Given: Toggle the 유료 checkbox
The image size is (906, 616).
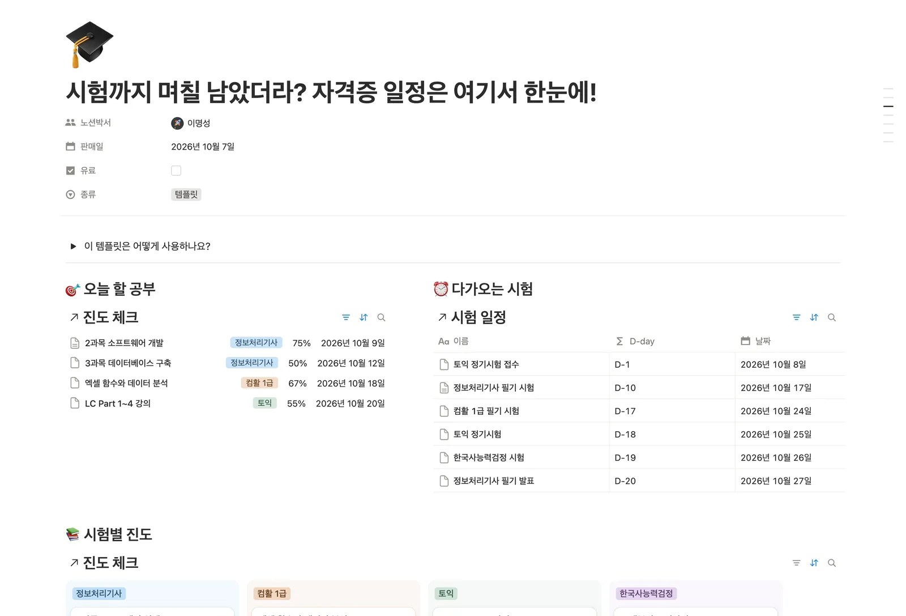Looking at the screenshot, I should tap(176, 171).
